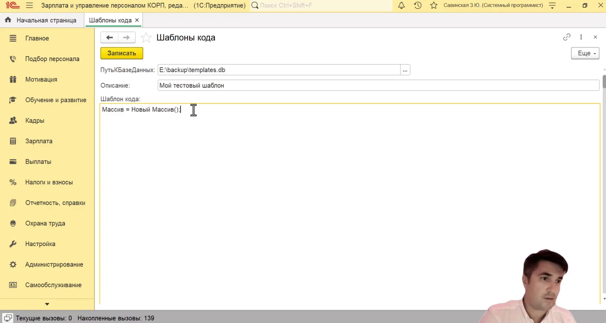Open the history clock icon
Screen dimensions: 606x323
pyautogui.click(x=417, y=6)
